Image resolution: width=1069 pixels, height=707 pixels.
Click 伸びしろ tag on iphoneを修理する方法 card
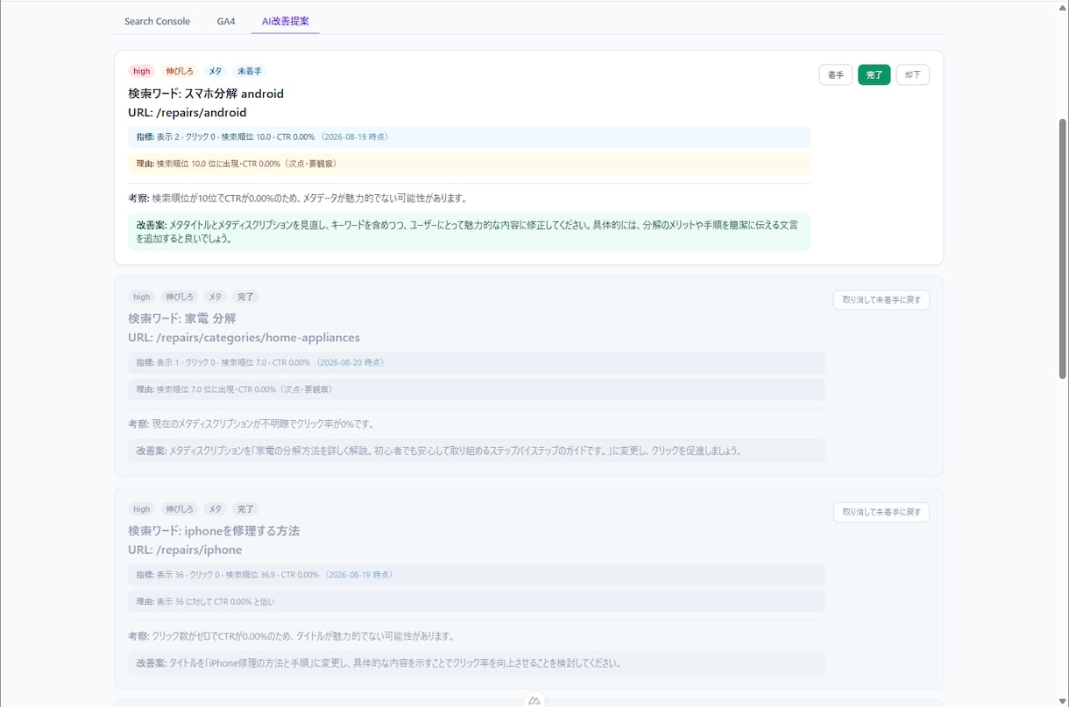coord(180,509)
